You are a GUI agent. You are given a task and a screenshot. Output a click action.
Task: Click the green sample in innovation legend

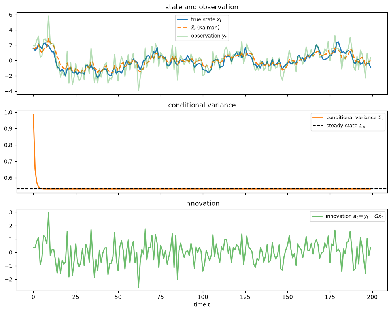317,216
